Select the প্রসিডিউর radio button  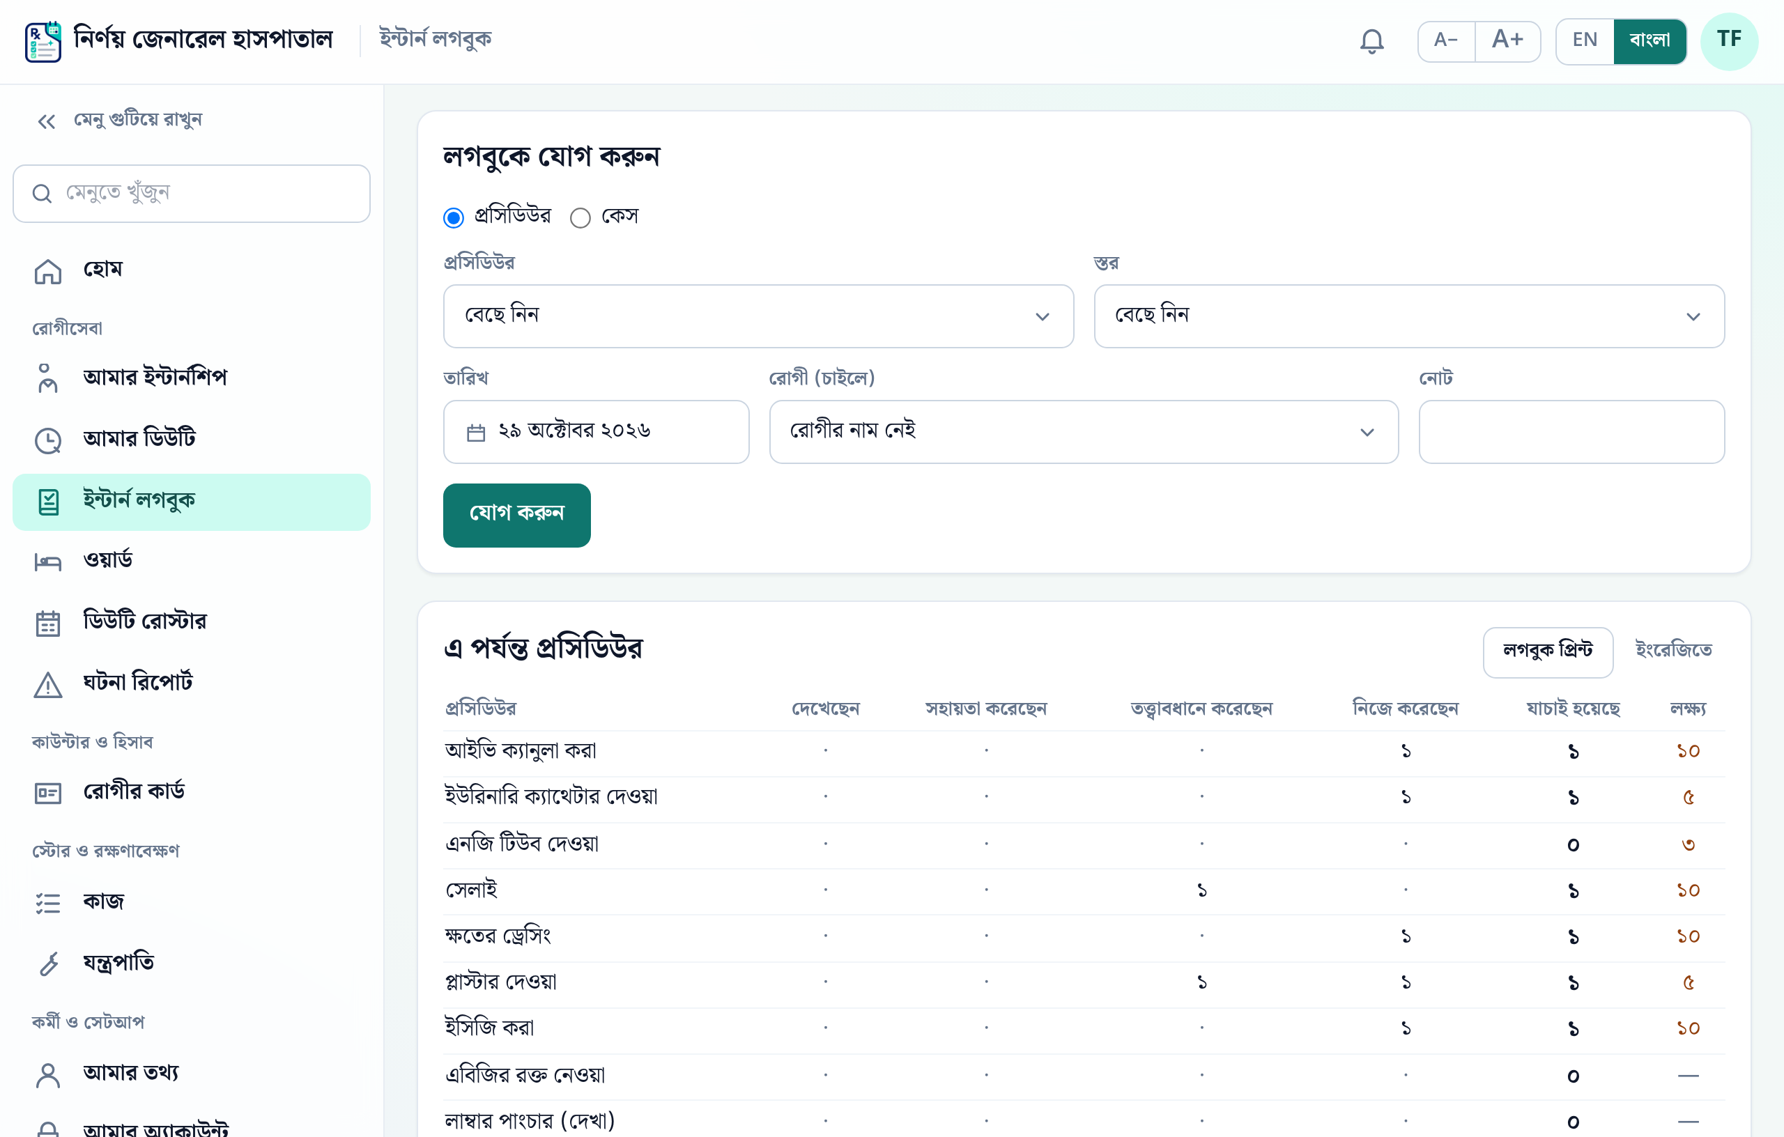pos(454,218)
